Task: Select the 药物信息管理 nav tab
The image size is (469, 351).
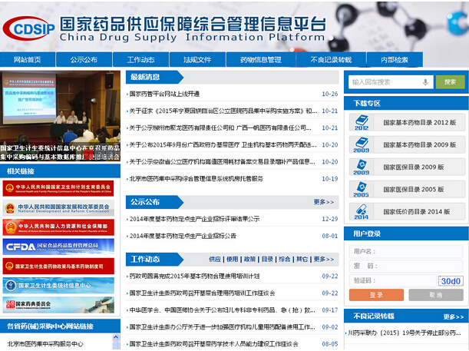Action: pos(261,60)
